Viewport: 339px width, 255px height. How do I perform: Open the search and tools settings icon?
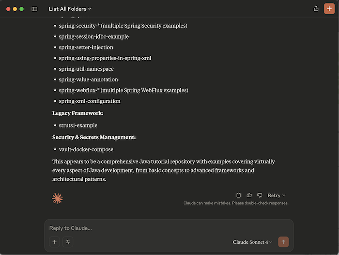coord(68,242)
